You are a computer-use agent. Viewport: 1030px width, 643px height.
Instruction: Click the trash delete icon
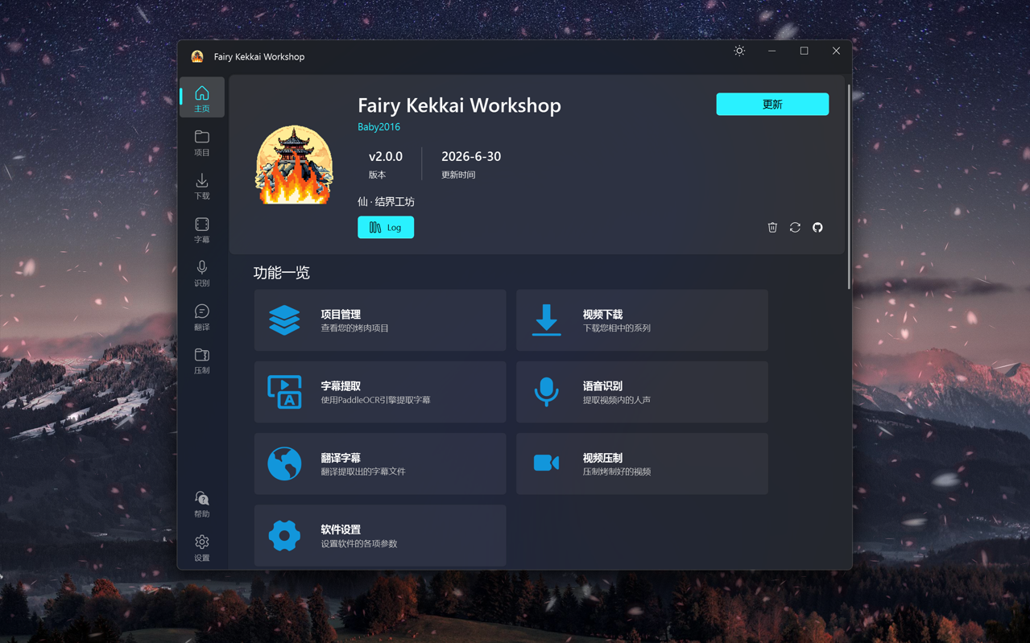coord(772,228)
